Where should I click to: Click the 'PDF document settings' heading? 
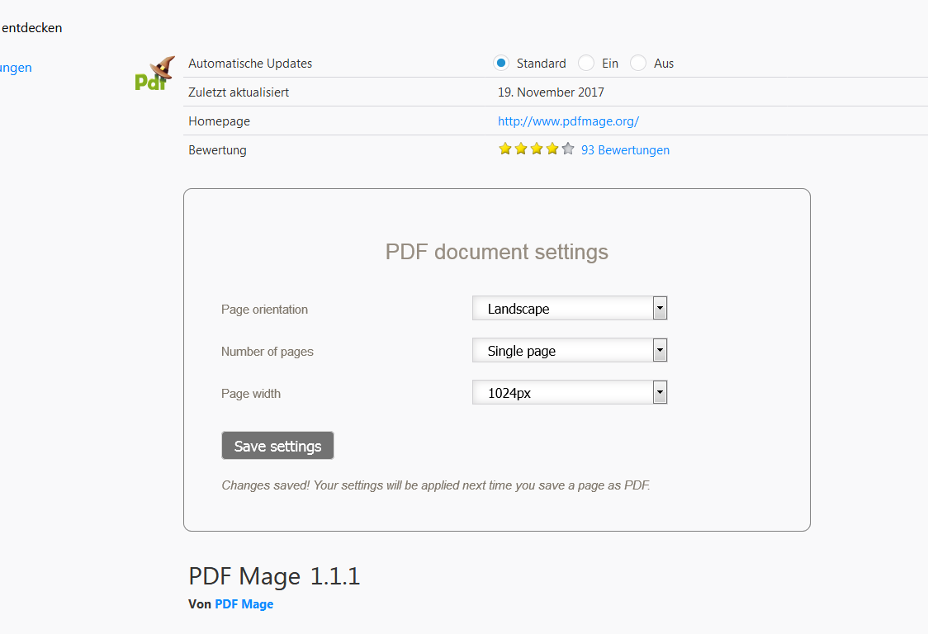tap(496, 252)
